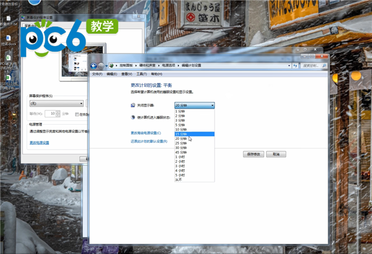
Task: Refresh the address bar with the refresh icon
Action: coord(295,66)
